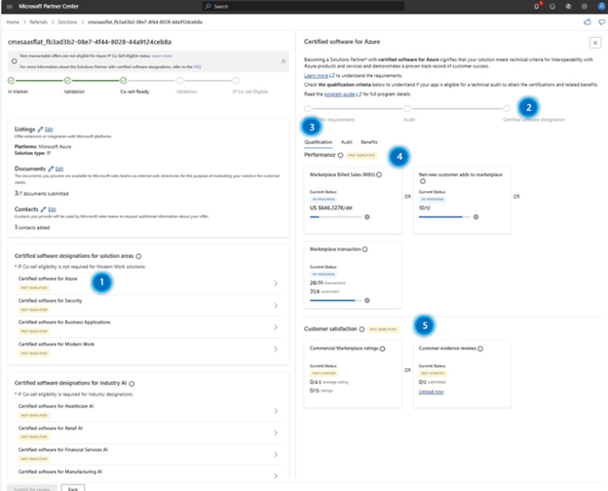
Task: Click the Commercial Marketplace ratings info icon
Action: (383, 349)
